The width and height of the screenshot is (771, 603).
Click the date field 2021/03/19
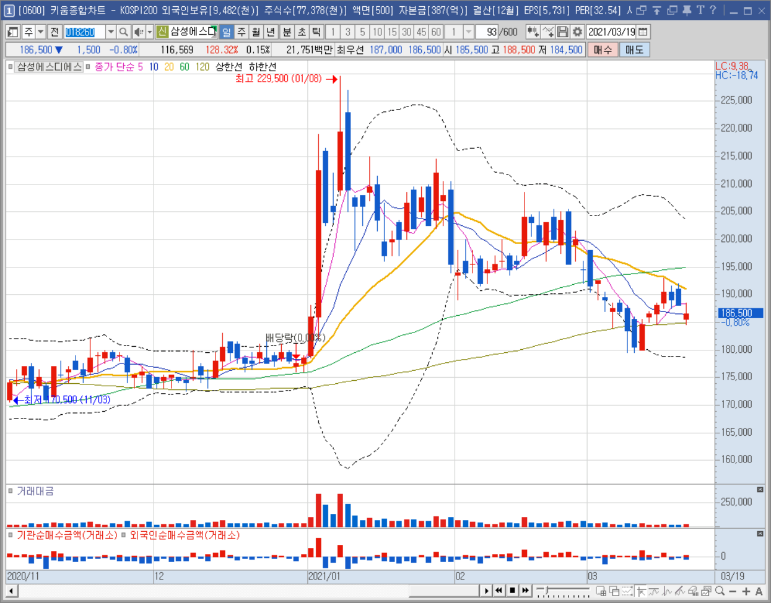click(611, 32)
